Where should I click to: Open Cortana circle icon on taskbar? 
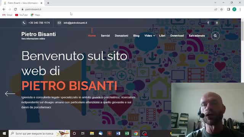74,134
